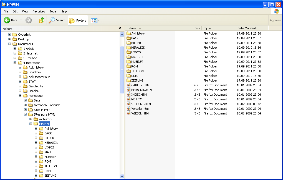Open the Favorites menu
Viewport: 283px width, 180px height.
click(39, 11)
